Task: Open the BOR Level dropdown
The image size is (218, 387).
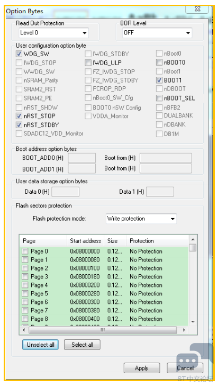Action: pyautogui.click(x=157, y=33)
